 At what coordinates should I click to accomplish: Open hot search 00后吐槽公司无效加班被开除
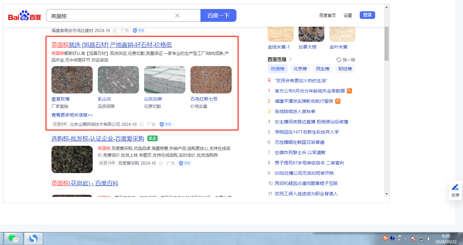304,173
